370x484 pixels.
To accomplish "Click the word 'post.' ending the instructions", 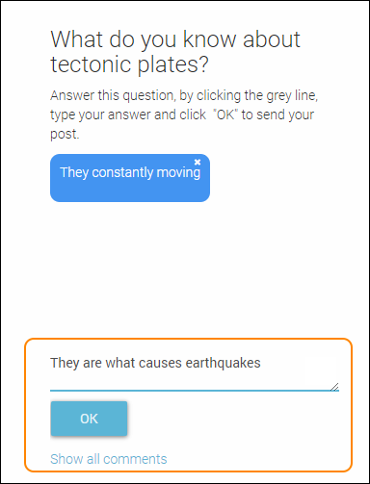I will click(65, 134).
